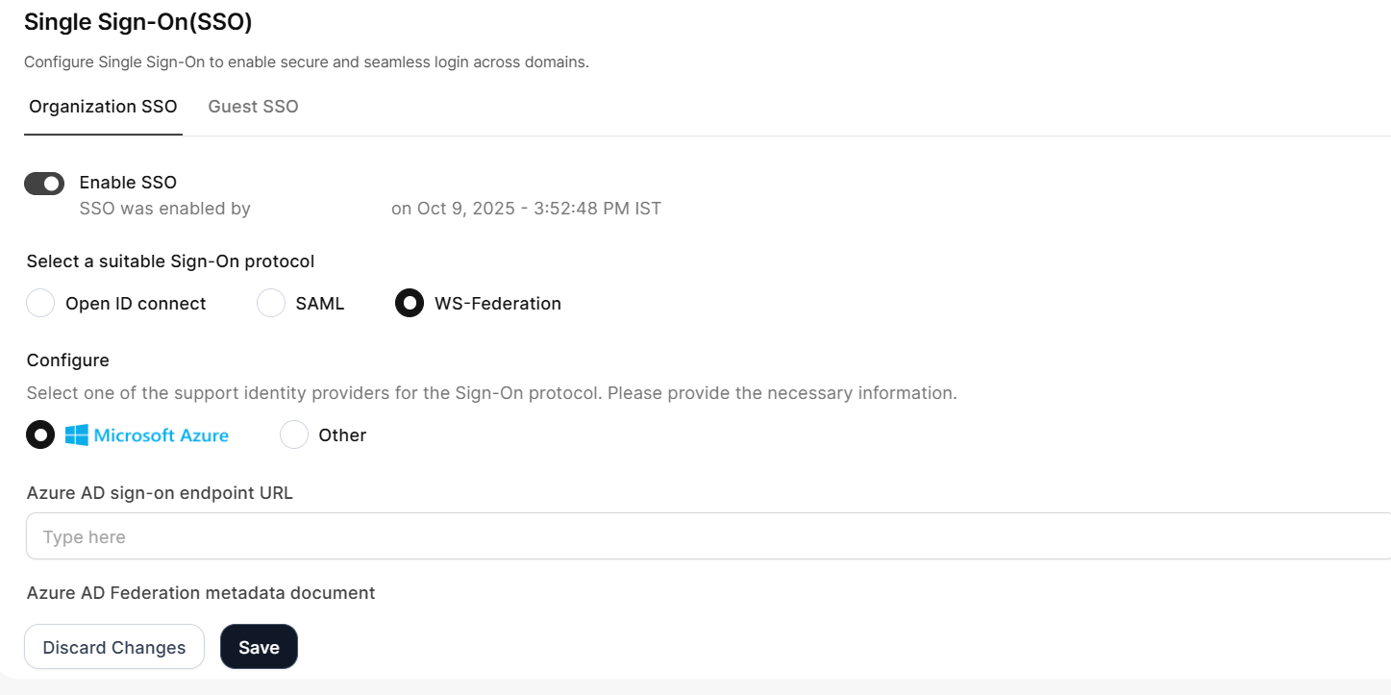Choose the Other identity provider radio
This screenshot has height=695, width=1391.
coord(294,435)
